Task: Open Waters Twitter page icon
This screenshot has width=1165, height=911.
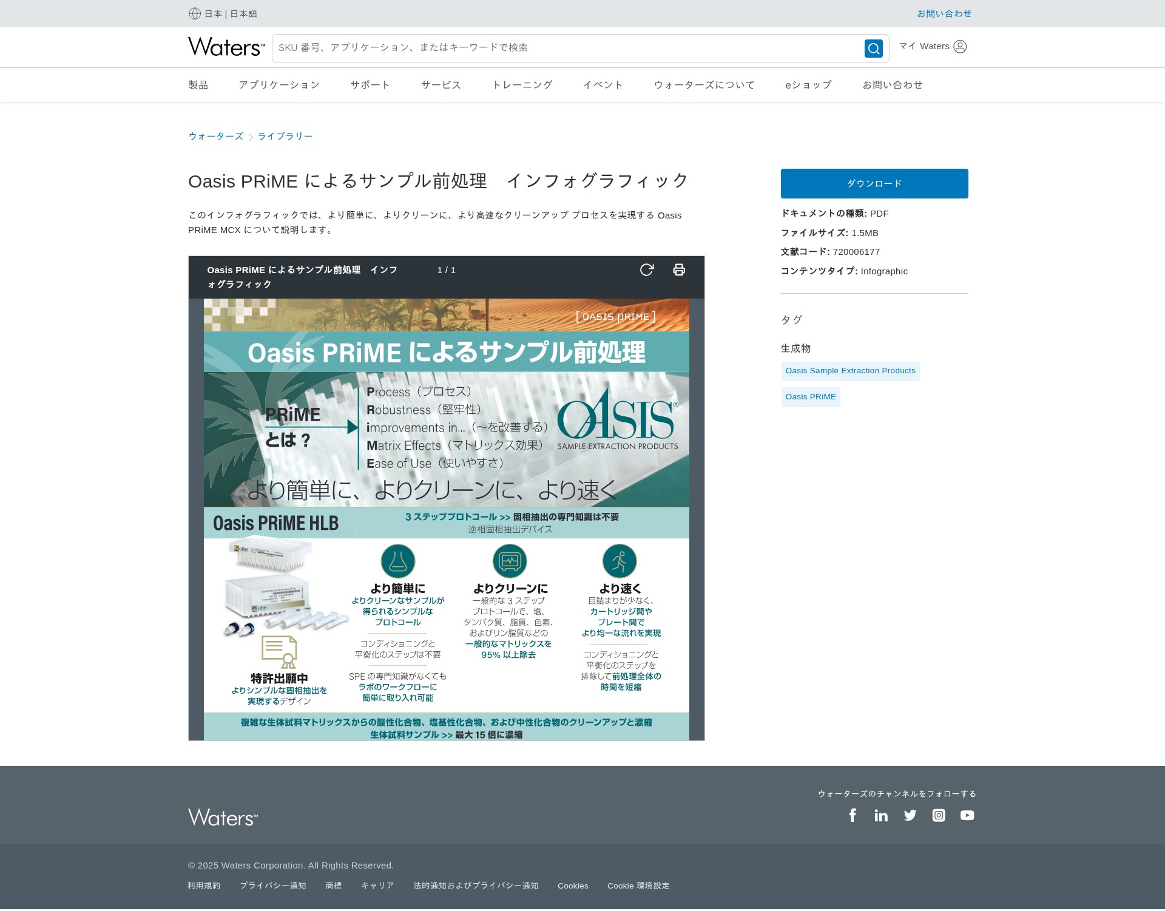Action: point(910,815)
